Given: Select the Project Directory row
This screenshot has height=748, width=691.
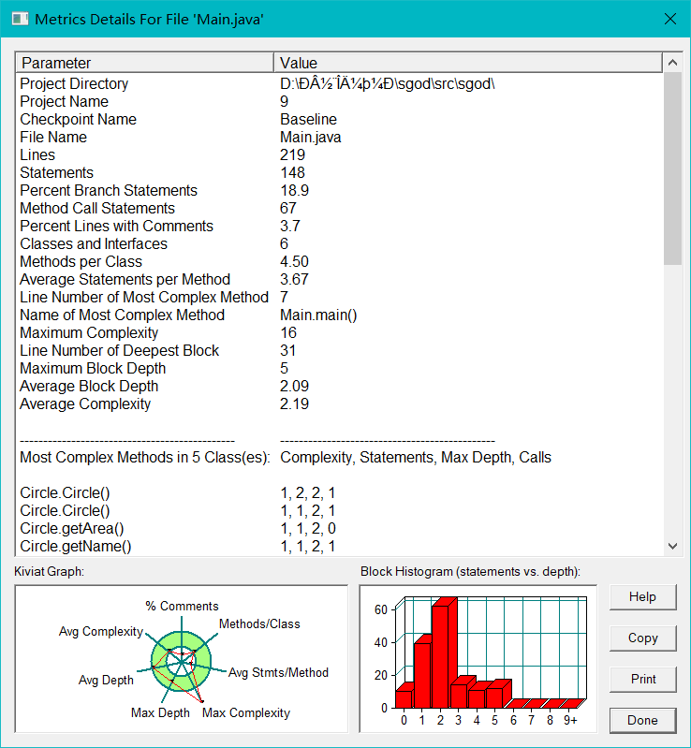Looking at the screenshot, I should pyautogui.click(x=339, y=83).
